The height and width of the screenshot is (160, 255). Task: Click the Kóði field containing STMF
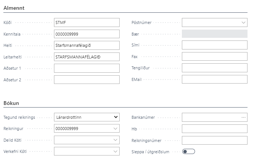coord(86,22)
